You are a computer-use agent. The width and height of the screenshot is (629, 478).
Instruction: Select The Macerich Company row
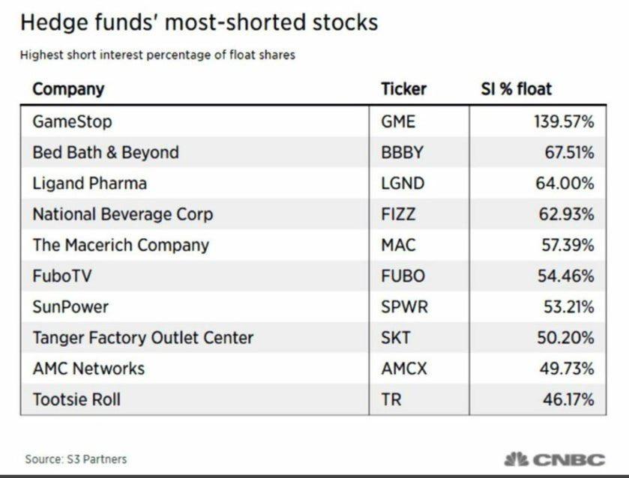coord(121,245)
